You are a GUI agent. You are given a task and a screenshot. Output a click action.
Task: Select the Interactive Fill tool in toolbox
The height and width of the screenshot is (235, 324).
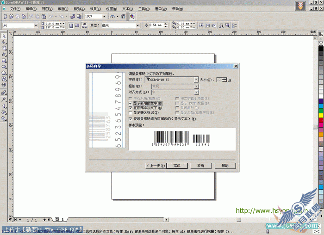4,118
